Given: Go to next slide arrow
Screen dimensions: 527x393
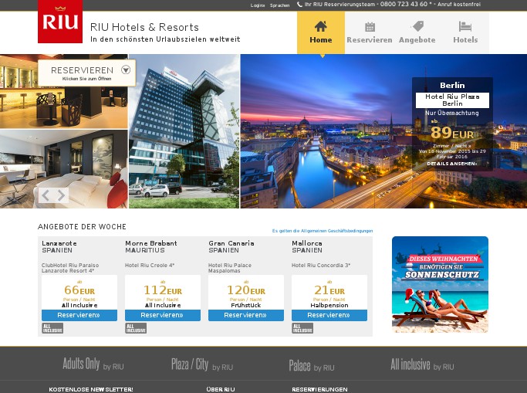Looking at the screenshot, I should [x=61, y=195].
